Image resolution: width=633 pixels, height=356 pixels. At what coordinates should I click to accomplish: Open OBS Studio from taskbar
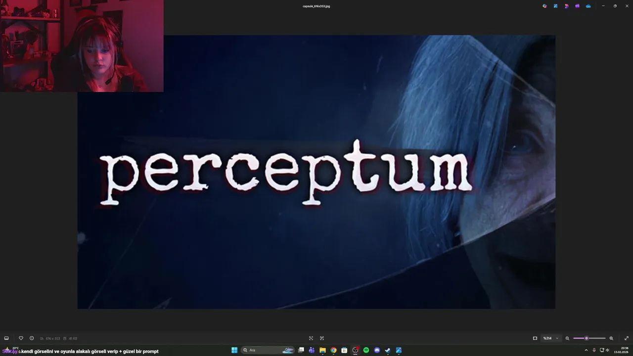355,350
